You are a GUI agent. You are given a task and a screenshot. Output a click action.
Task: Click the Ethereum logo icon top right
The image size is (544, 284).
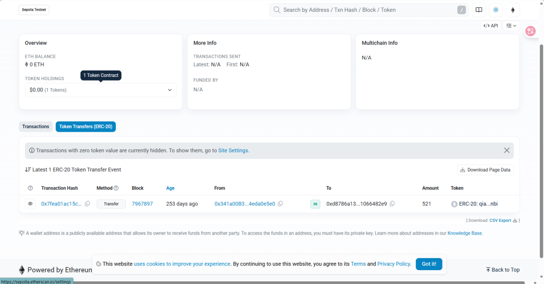coord(513,10)
